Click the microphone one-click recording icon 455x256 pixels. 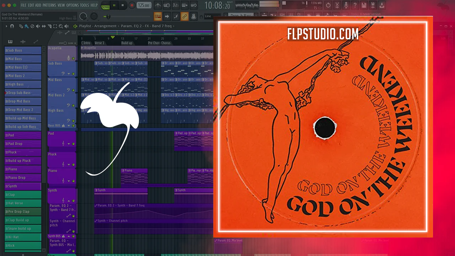346,5
